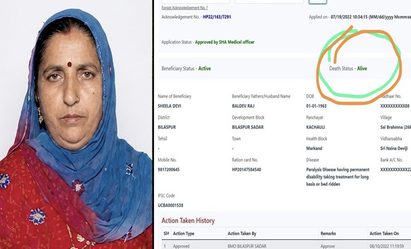Click the Action Type column header

pos(184,234)
